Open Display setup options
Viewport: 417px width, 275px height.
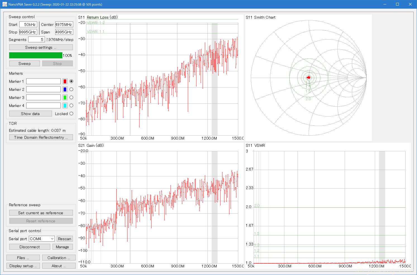pos(23,266)
